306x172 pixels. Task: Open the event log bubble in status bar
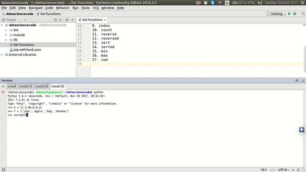pos(303,170)
